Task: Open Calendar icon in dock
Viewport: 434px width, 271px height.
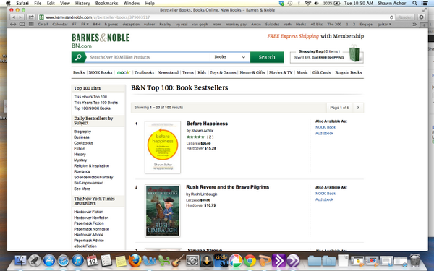Action: 92,260
